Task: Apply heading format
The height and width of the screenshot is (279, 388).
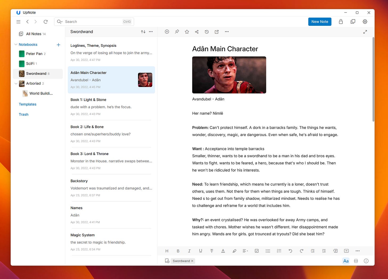Action: coord(167,251)
